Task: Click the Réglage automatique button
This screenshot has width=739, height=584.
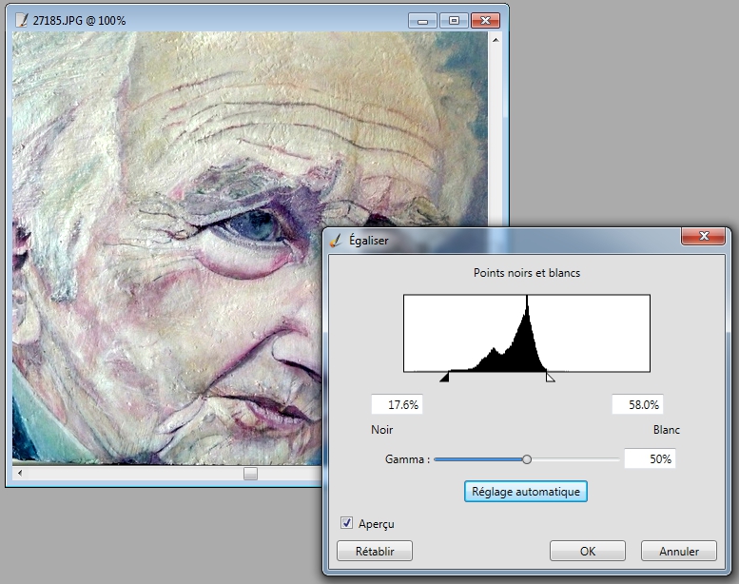Action: [x=526, y=492]
